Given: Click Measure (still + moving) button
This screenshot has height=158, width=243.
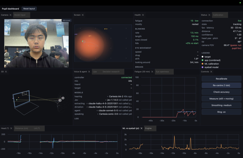Looking at the screenshot, I should tap(221, 99).
